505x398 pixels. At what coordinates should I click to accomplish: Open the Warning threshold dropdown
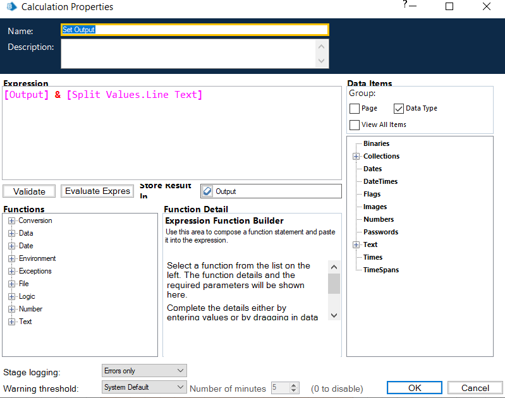click(x=144, y=387)
